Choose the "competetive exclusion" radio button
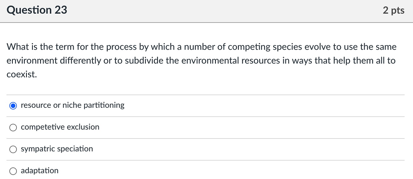Screen dimensions: 413x179 13,127
